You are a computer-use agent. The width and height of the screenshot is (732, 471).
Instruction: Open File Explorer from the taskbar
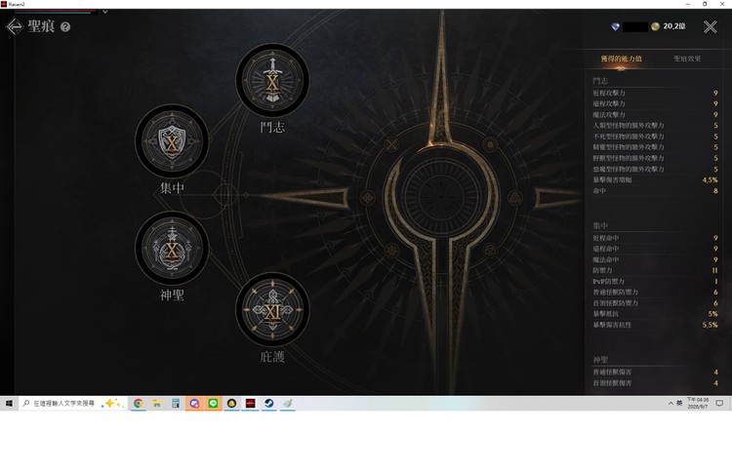(157, 404)
